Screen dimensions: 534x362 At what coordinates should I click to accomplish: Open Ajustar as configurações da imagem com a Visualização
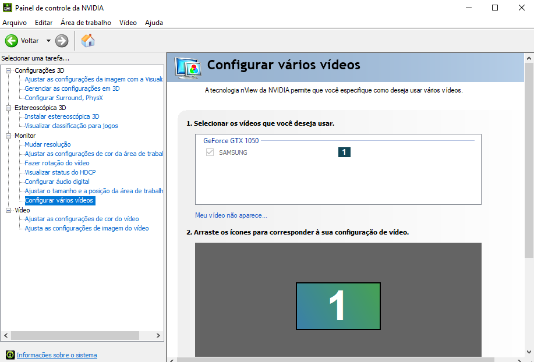tap(94, 79)
